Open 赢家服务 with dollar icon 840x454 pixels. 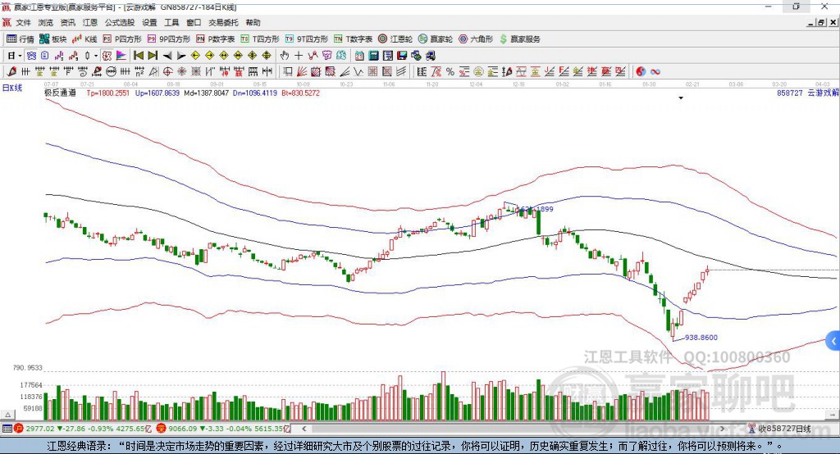click(519, 39)
